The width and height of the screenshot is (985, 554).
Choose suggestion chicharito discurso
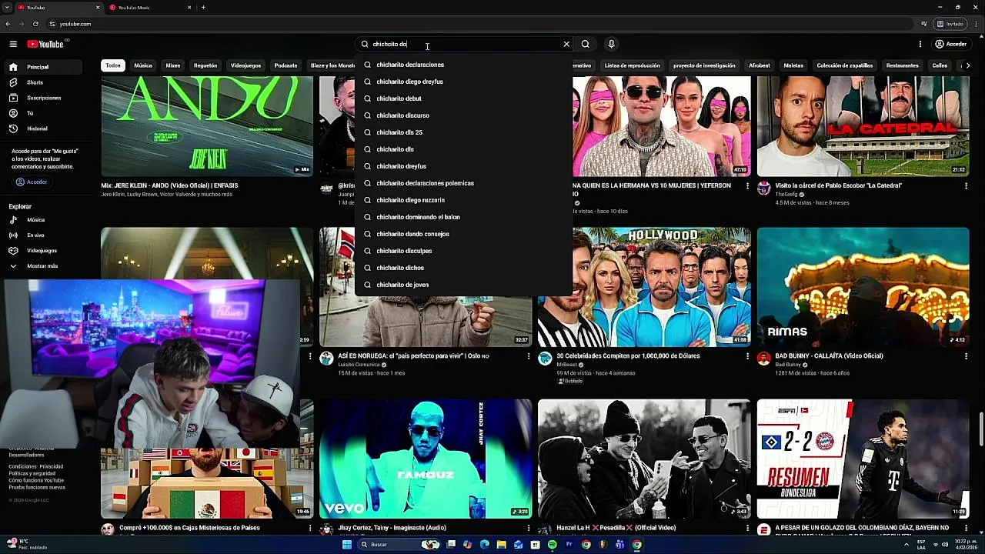(x=464, y=115)
